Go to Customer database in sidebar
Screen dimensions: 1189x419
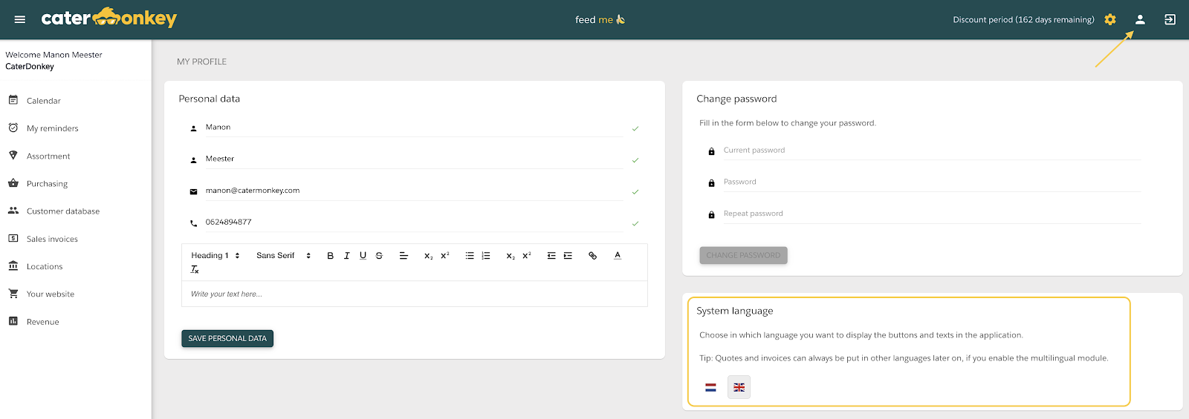[x=62, y=211]
